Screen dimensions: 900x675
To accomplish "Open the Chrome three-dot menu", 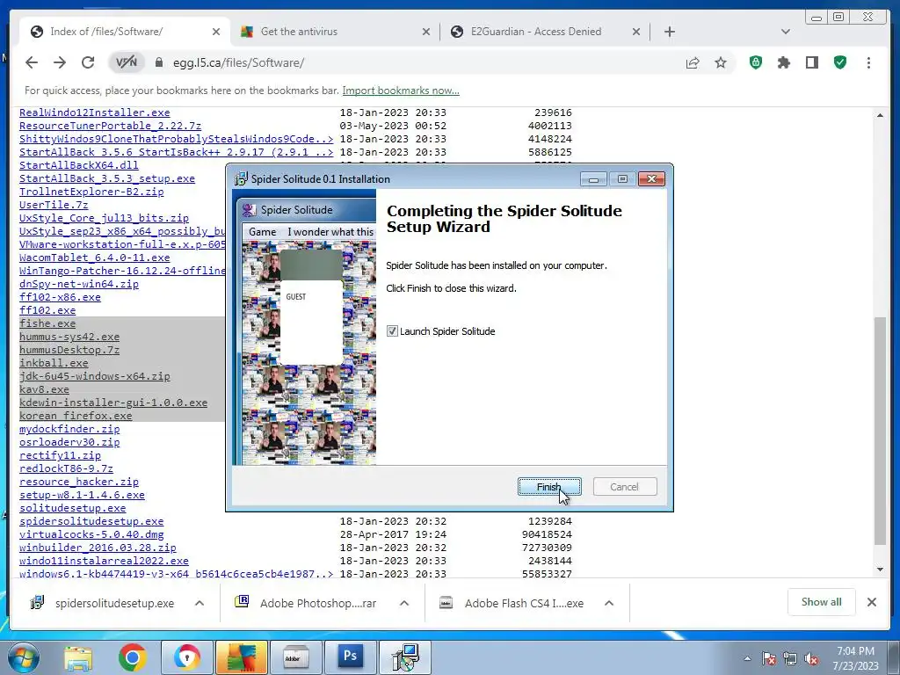I will point(868,62).
